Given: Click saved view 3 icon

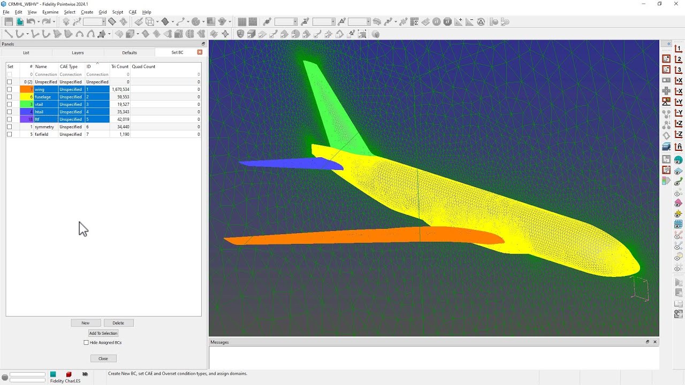Looking at the screenshot, I should point(678,70).
